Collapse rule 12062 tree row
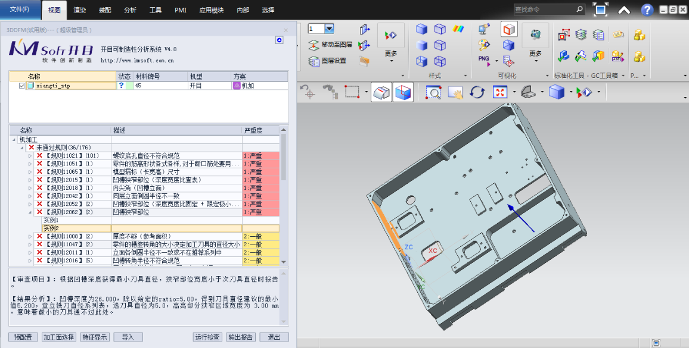Image resolution: width=689 pixels, height=348 pixels. (31, 212)
